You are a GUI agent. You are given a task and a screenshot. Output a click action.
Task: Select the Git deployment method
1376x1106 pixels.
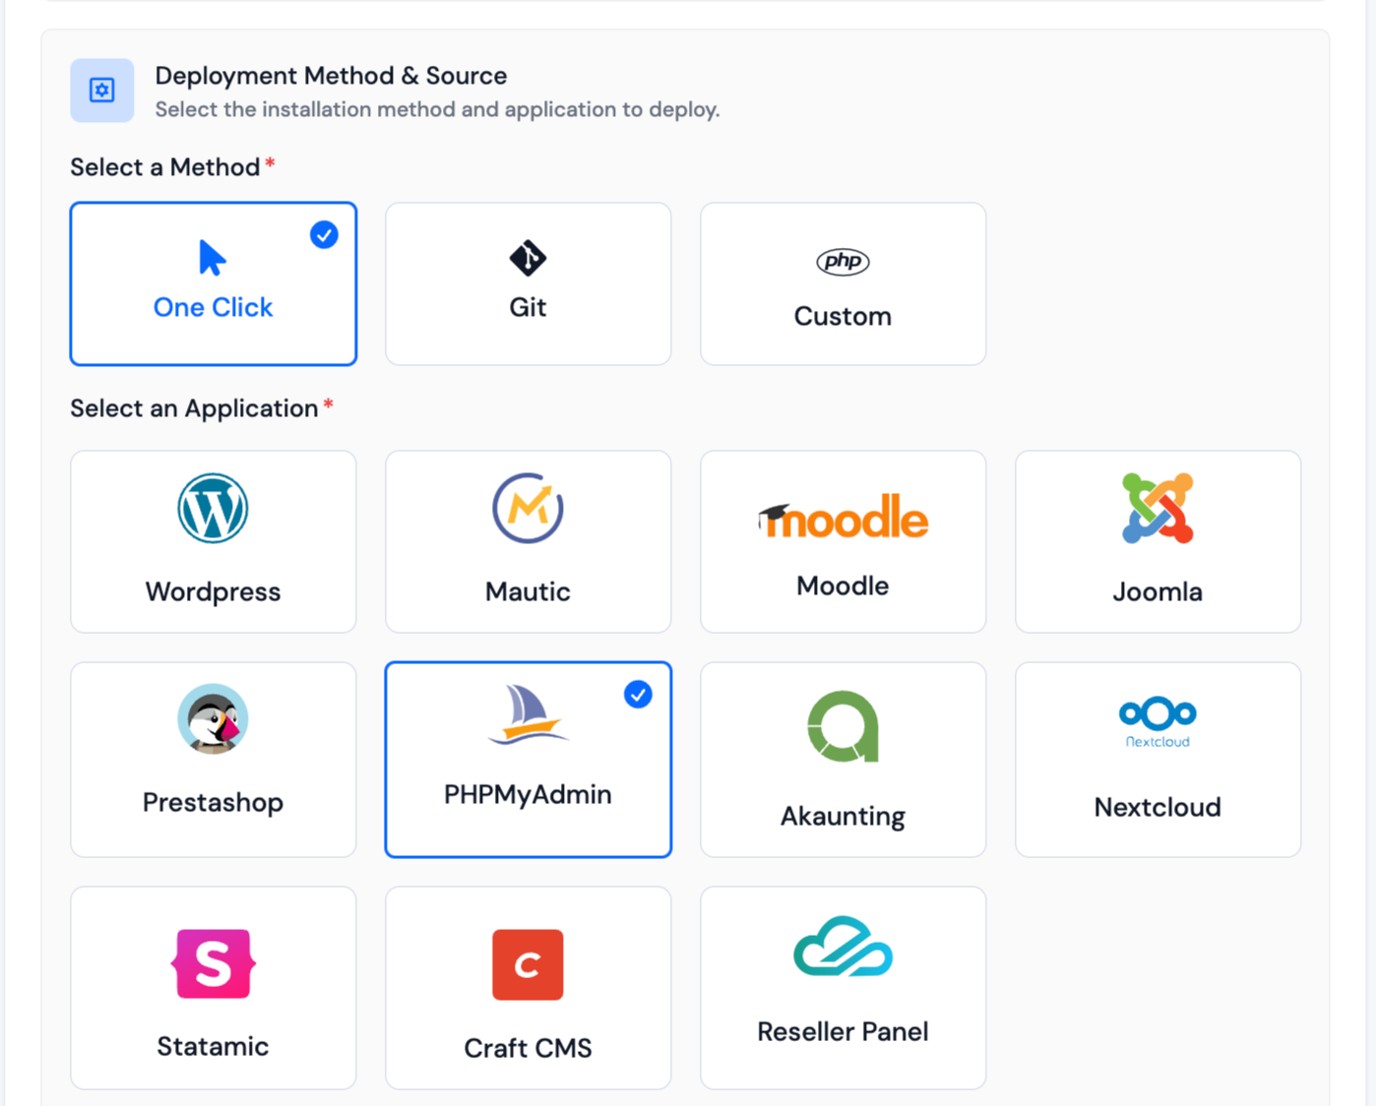point(528,283)
